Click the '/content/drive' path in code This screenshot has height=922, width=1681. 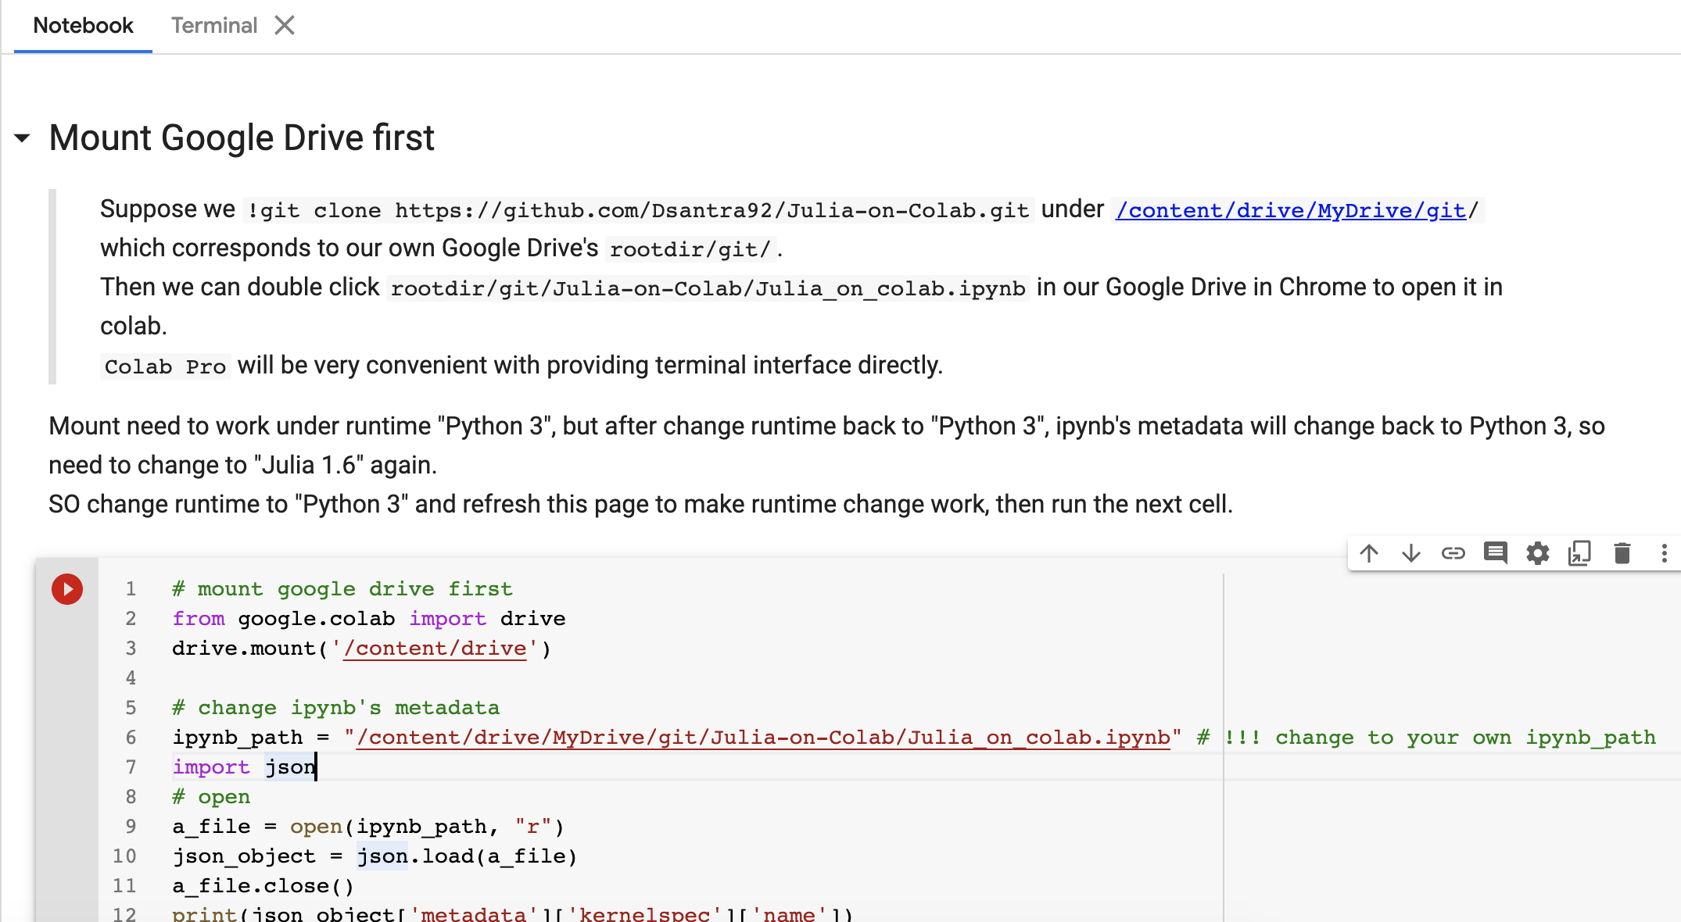[x=435, y=649]
